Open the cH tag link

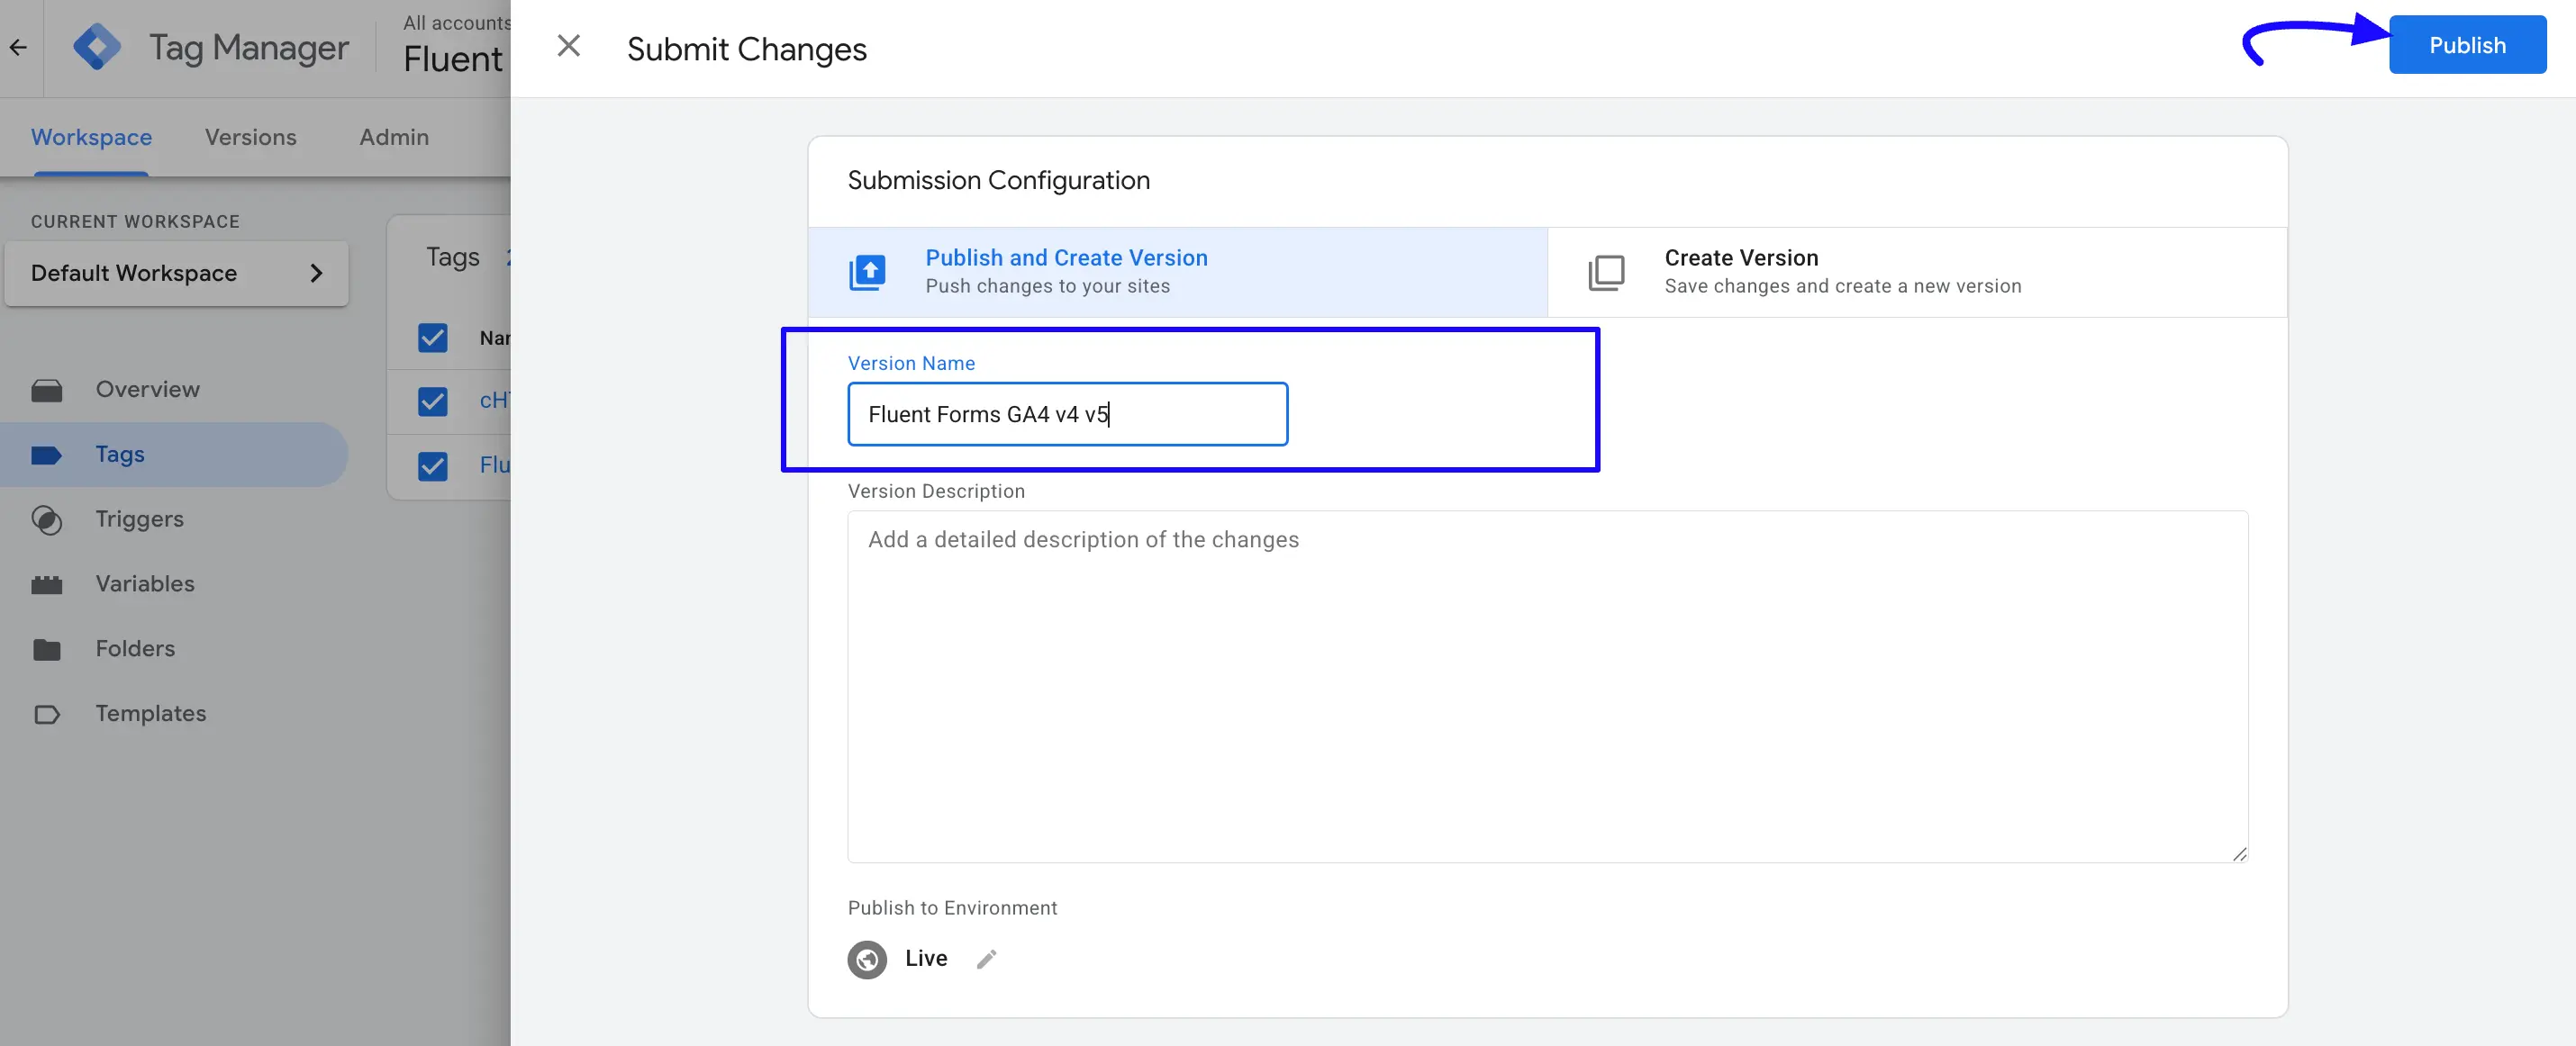tap(495, 401)
